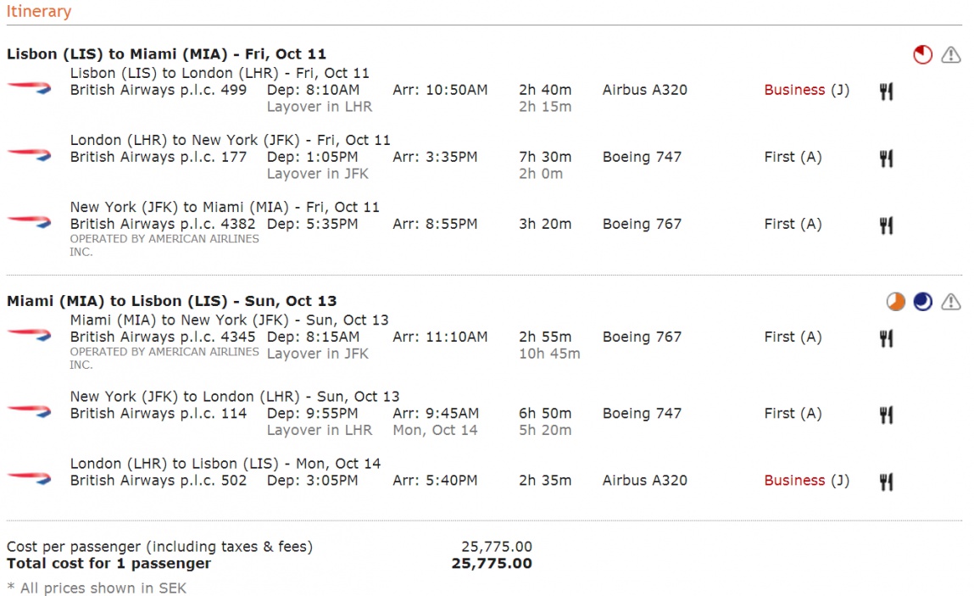Click the red Business (J) label on flight 502
Screen dimensions: 974x596
click(x=806, y=481)
